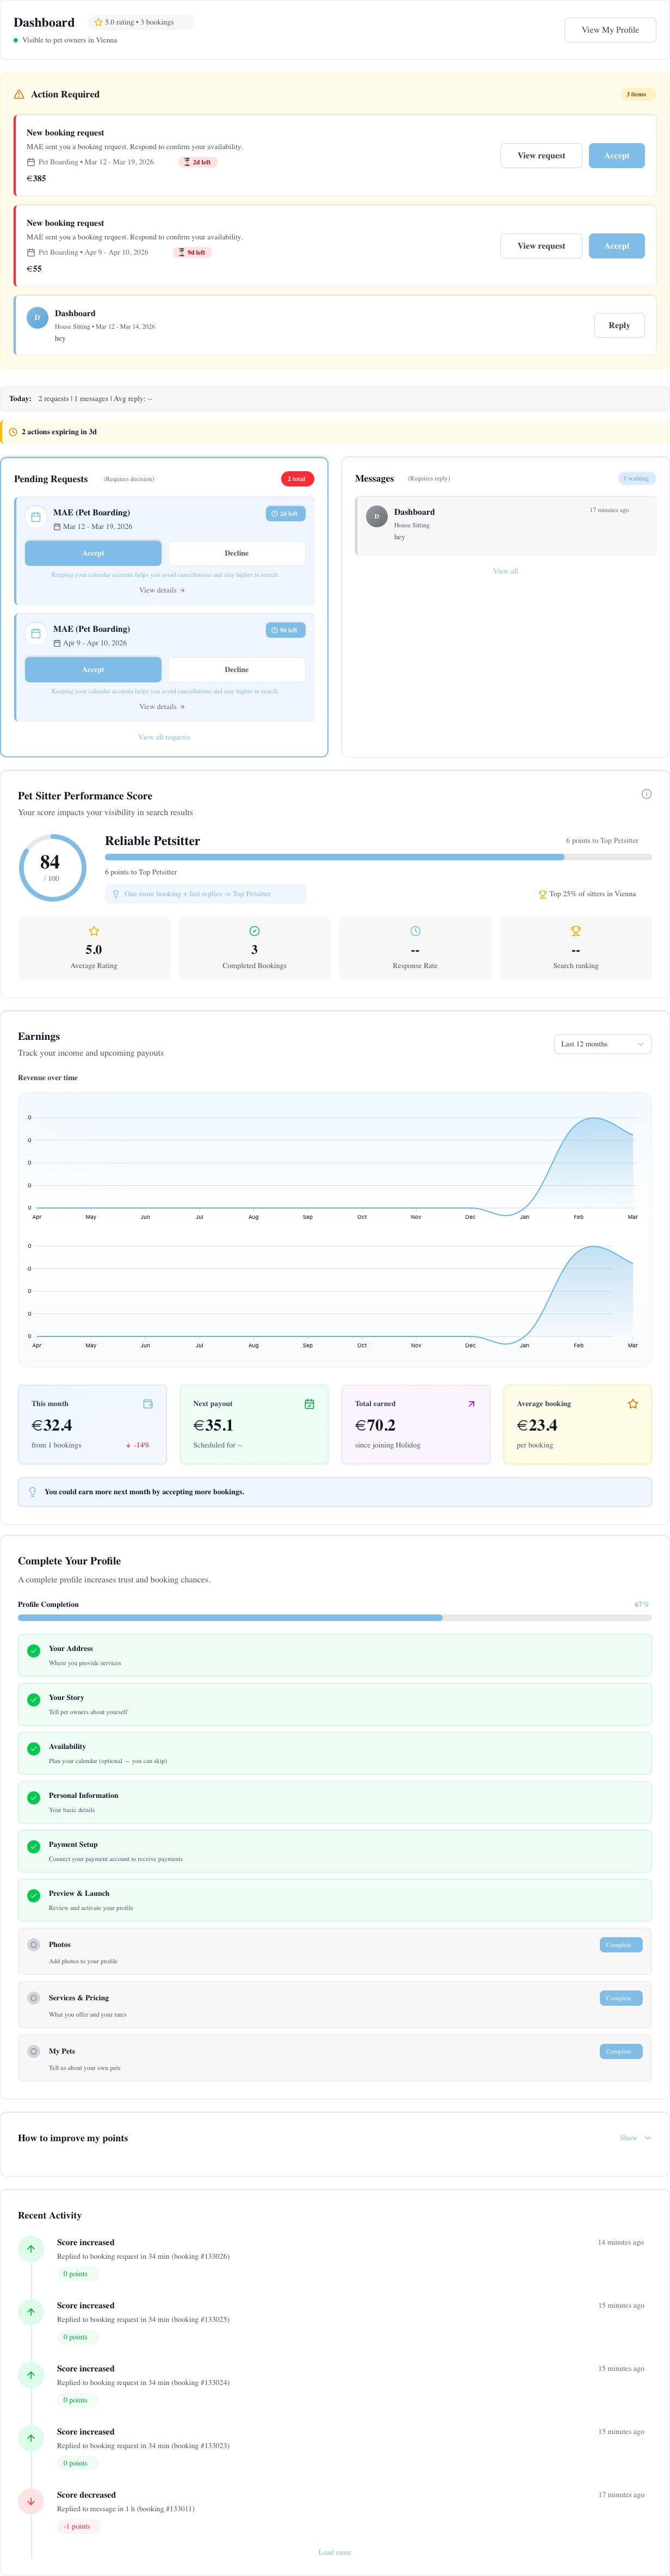Click trophy icon beside 'Top 25% of sitters'
Viewport: 670px width, 2576px height.
pyautogui.click(x=542, y=894)
